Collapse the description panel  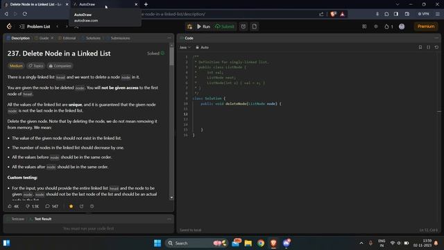(169, 37)
